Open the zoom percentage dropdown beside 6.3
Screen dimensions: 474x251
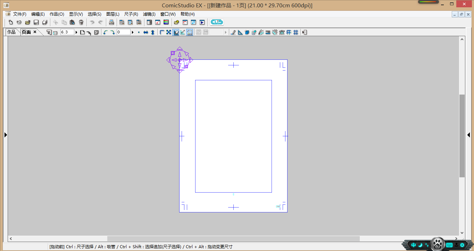(x=76, y=32)
